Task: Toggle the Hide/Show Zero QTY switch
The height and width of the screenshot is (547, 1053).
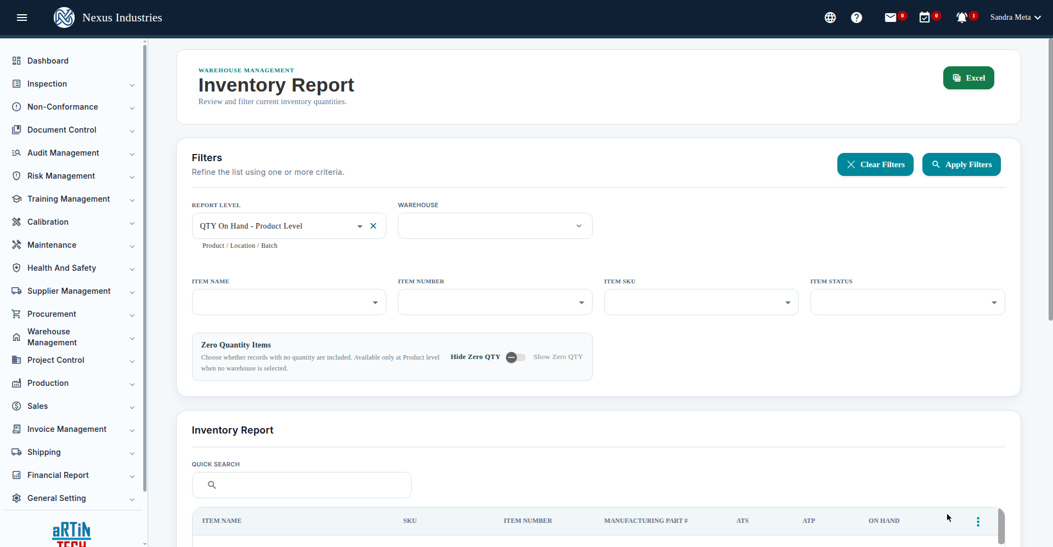Action: [516, 357]
